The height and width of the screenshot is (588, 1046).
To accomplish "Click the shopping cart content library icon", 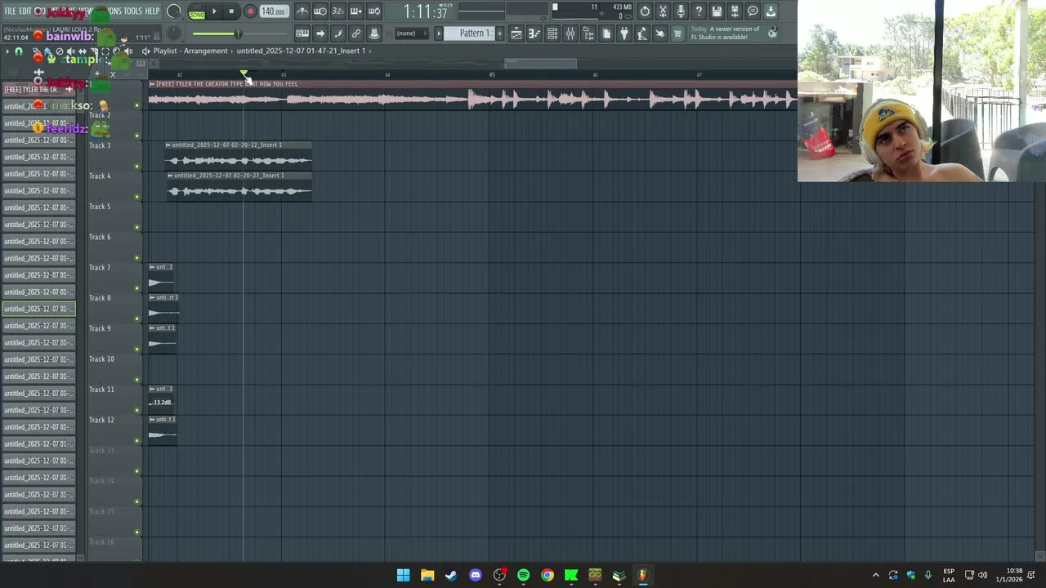I will pos(677,33).
